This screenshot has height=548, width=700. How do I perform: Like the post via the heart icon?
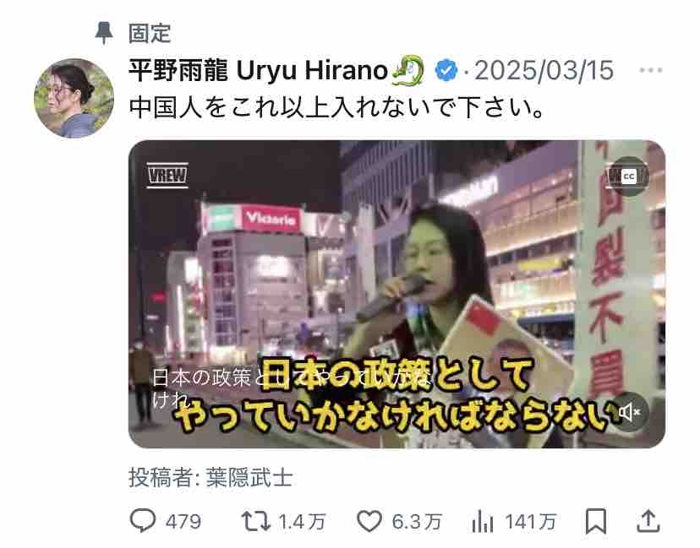coord(369,521)
